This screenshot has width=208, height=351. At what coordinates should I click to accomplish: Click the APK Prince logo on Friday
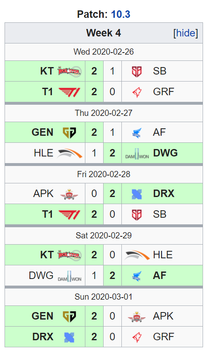point(69,194)
